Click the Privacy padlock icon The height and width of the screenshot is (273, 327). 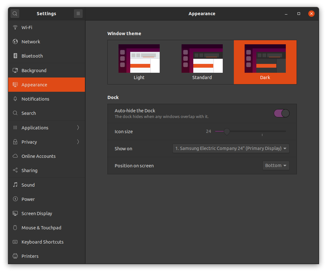(15, 142)
